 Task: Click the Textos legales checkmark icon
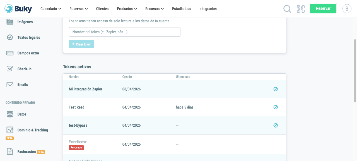(10, 37)
